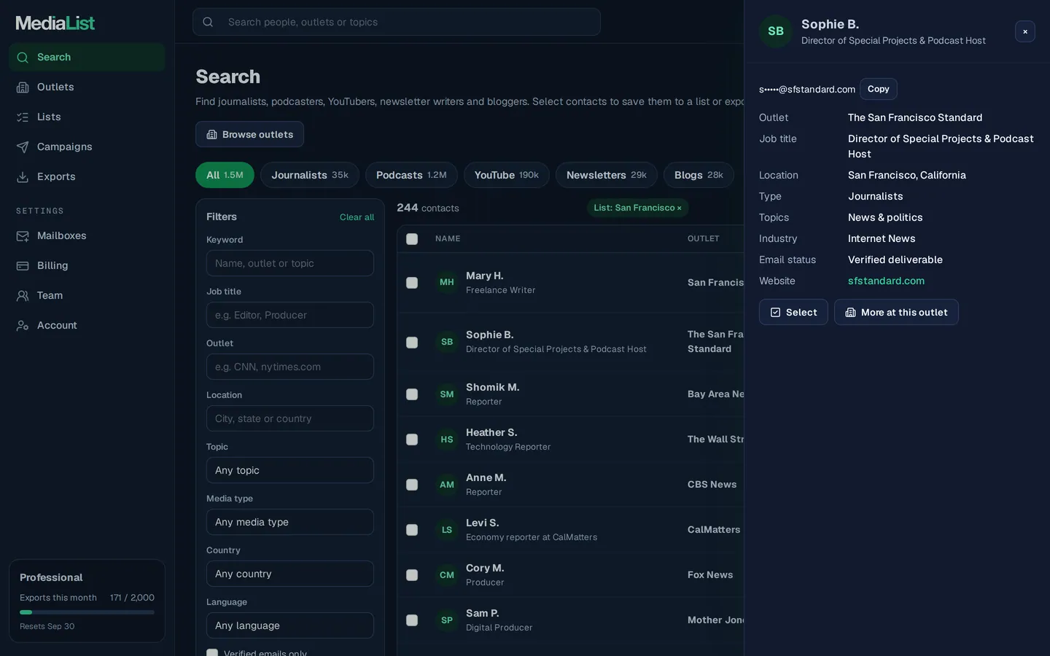Open the Any language dropdown
Screen dimensions: 1050x656
click(x=290, y=625)
